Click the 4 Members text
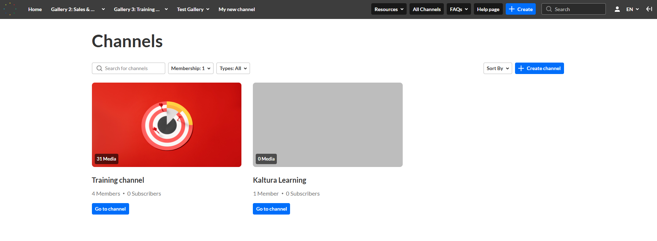 click(106, 193)
